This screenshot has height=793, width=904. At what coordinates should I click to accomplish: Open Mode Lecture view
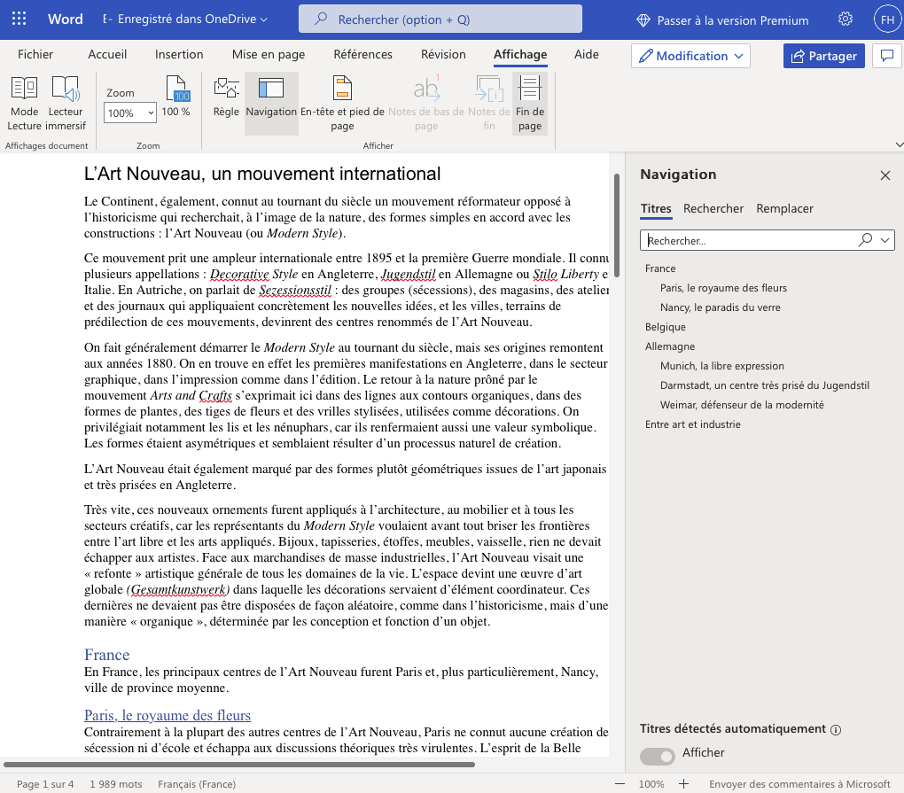coord(24,104)
